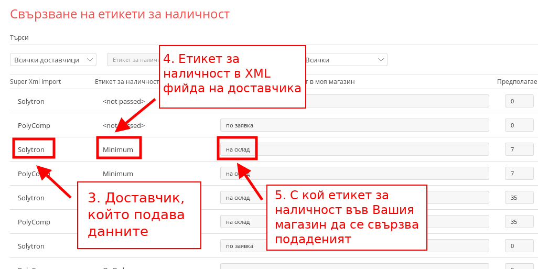This screenshot has height=269, width=538.
Task: Select store label field in PolyComp <not passed> row
Action: pyautogui.click(x=354, y=125)
